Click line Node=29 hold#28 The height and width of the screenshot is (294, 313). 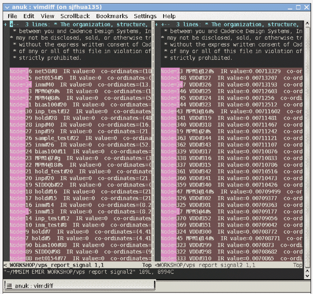coord(81,118)
